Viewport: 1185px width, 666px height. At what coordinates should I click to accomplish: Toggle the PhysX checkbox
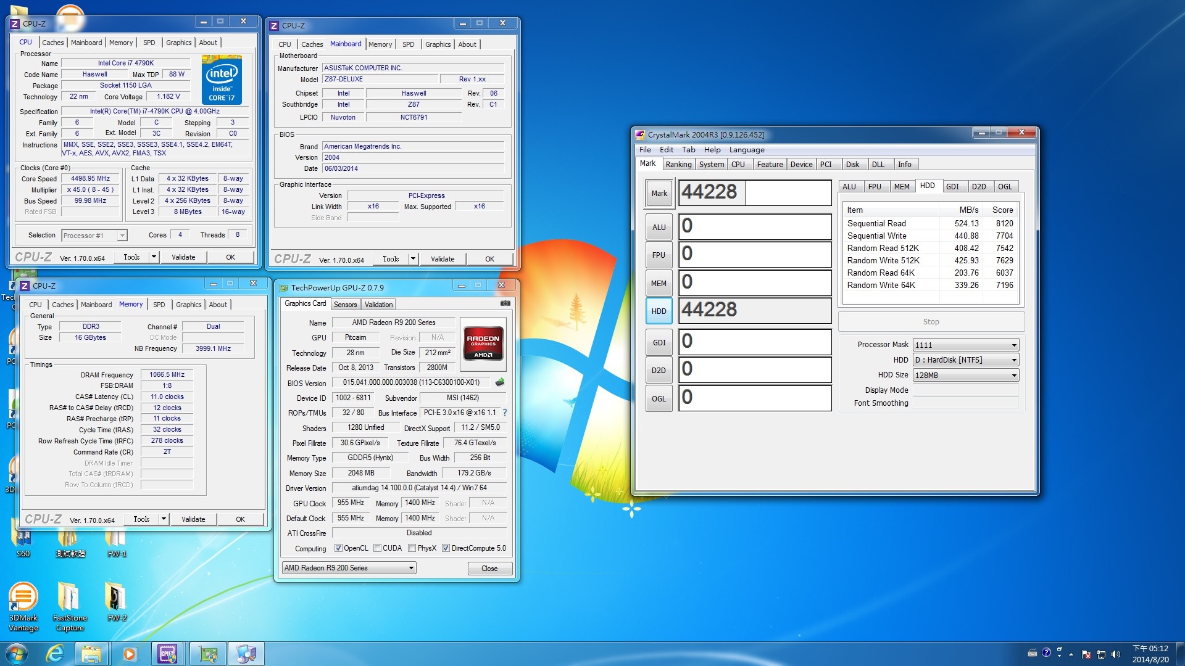pyautogui.click(x=412, y=548)
